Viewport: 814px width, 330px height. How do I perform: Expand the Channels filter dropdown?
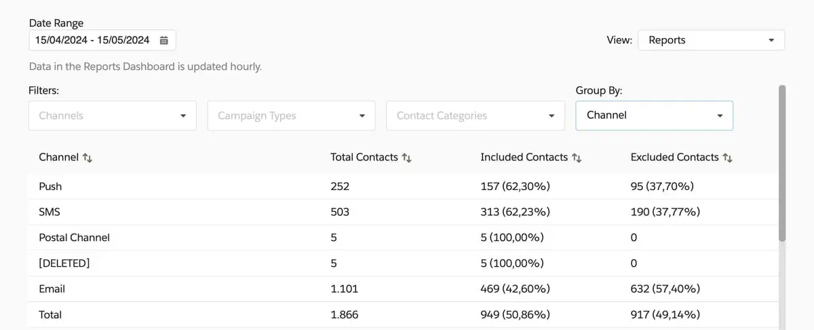pos(113,115)
